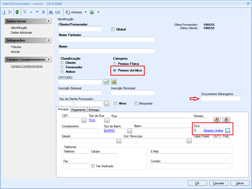This screenshot has height=189, width=252.
Task: Open eSocial in the sidebar
Action: 15,52
